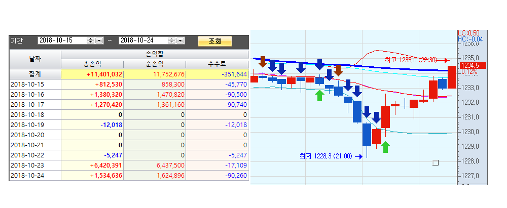Click the 최고 1235.0 (22:30) high label
This screenshot has height=208, width=507.
[411, 60]
